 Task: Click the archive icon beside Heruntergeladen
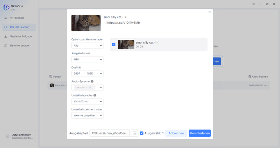[x=6, y=46]
